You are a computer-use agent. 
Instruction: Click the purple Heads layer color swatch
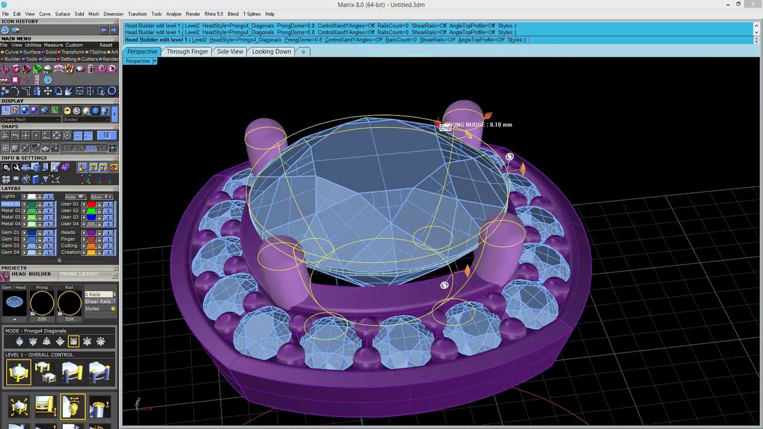tap(91, 232)
